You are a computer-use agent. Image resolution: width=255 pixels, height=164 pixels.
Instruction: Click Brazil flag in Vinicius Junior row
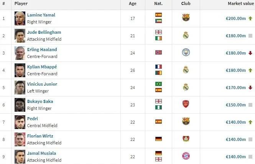[x=158, y=84]
